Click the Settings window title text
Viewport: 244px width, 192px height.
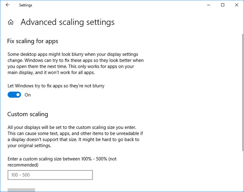(25, 5)
